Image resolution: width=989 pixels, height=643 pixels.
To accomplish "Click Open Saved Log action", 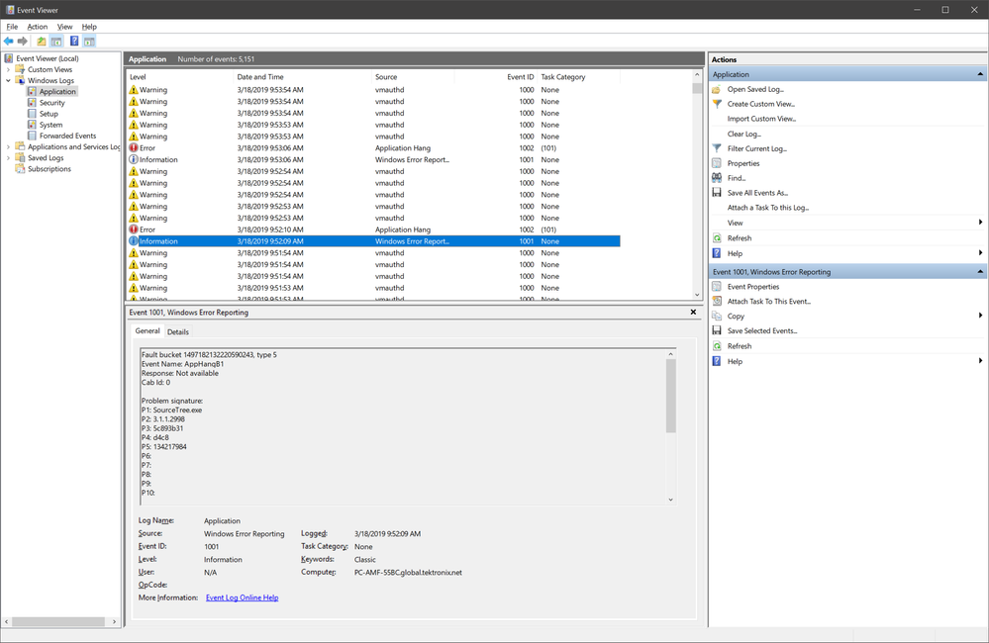I will [755, 89].
